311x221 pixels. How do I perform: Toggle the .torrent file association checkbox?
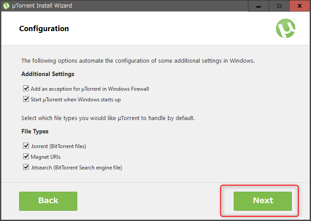point(26,146)
